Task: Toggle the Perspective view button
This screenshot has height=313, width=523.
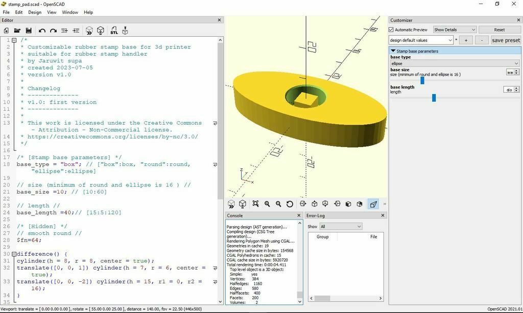Action: tap(373, 204)
